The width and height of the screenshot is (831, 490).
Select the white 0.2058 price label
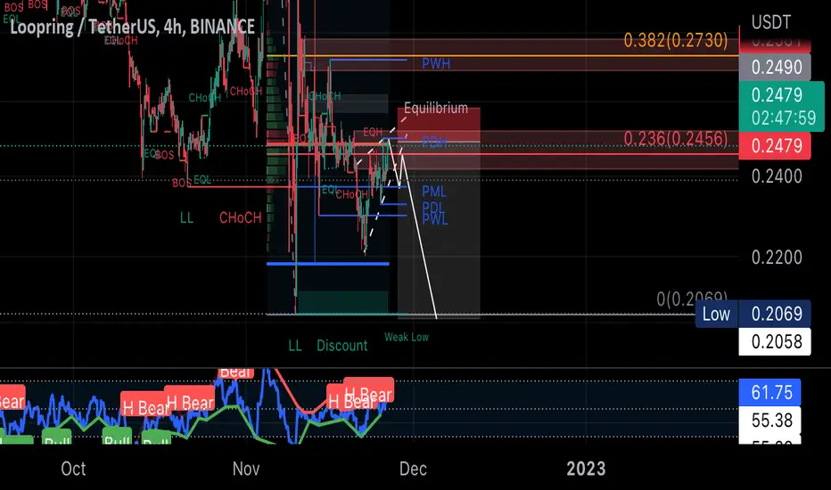[x=775, y=342]
